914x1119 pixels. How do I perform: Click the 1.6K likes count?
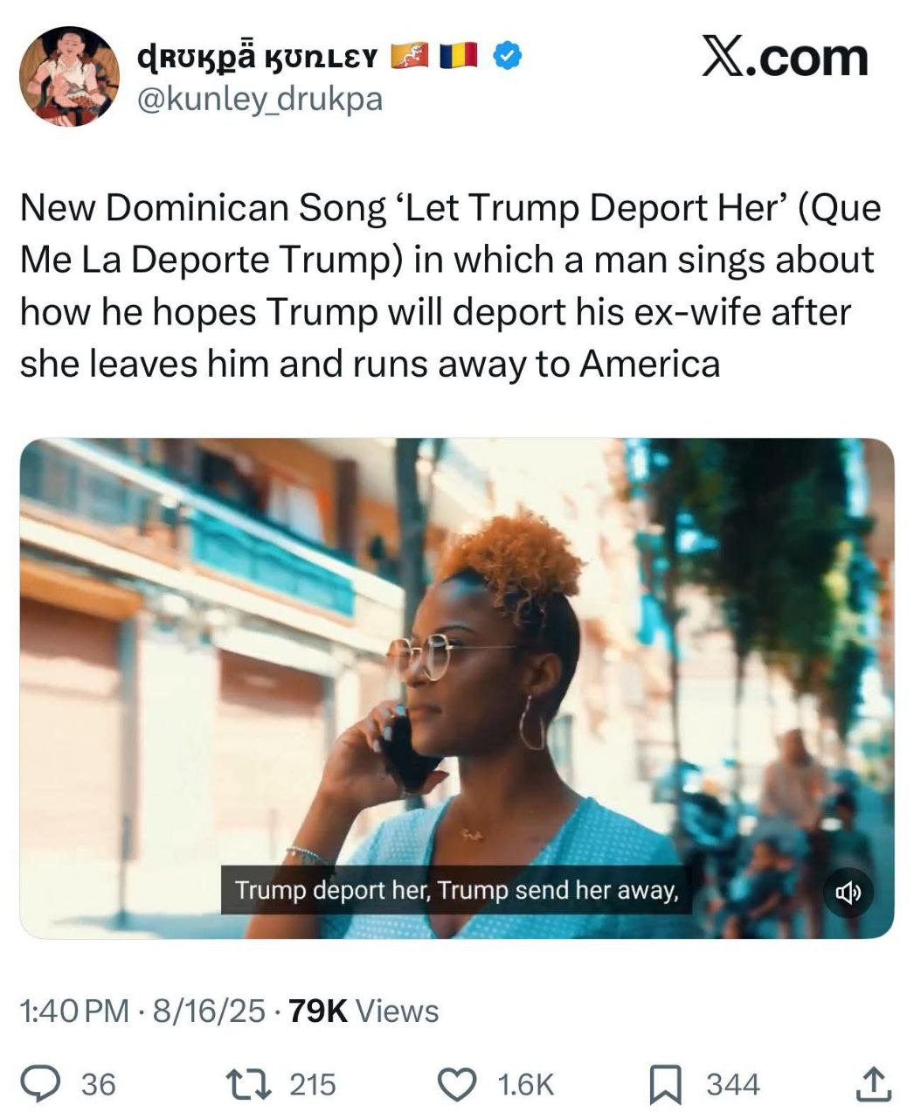click(x=525, y=1085)
